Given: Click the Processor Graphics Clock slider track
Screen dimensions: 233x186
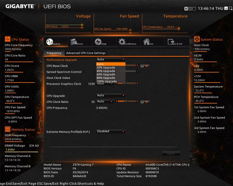Looking at the screenshot, I should point(127,83).
